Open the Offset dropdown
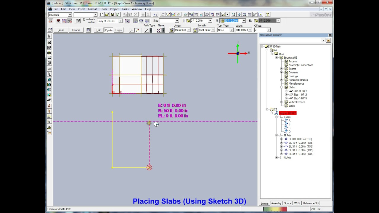 [269, 30]
